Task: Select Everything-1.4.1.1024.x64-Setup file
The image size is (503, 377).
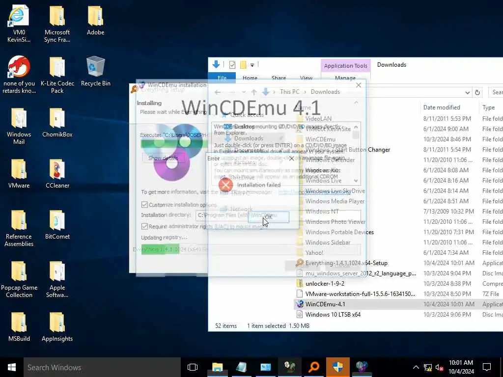Action: coord(398,263)
